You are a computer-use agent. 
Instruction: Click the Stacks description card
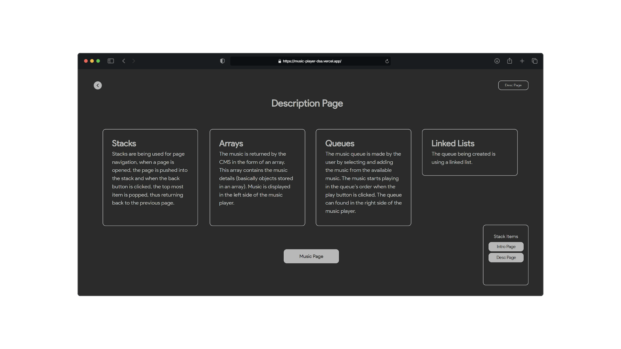[x=150, y=177]
